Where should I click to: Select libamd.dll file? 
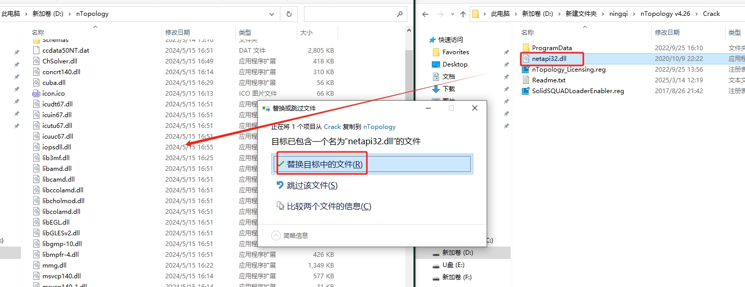pyautogui.click(x=57, y=168)
